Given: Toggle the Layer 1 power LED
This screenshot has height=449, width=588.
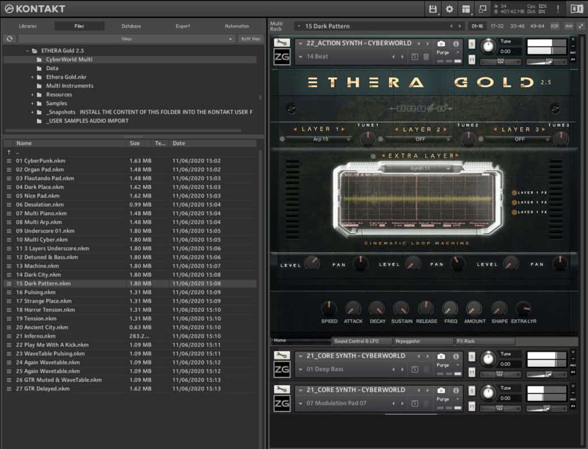Looking at the screenshot, I should pyautogui.click(x=282, y=139).
